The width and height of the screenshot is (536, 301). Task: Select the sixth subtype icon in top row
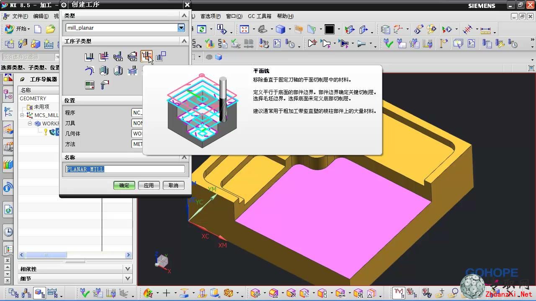[x=161, y=56]
